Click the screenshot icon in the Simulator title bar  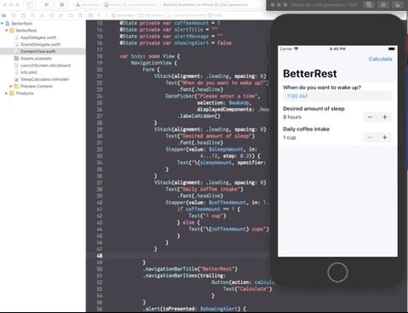[x=369, y=5]
